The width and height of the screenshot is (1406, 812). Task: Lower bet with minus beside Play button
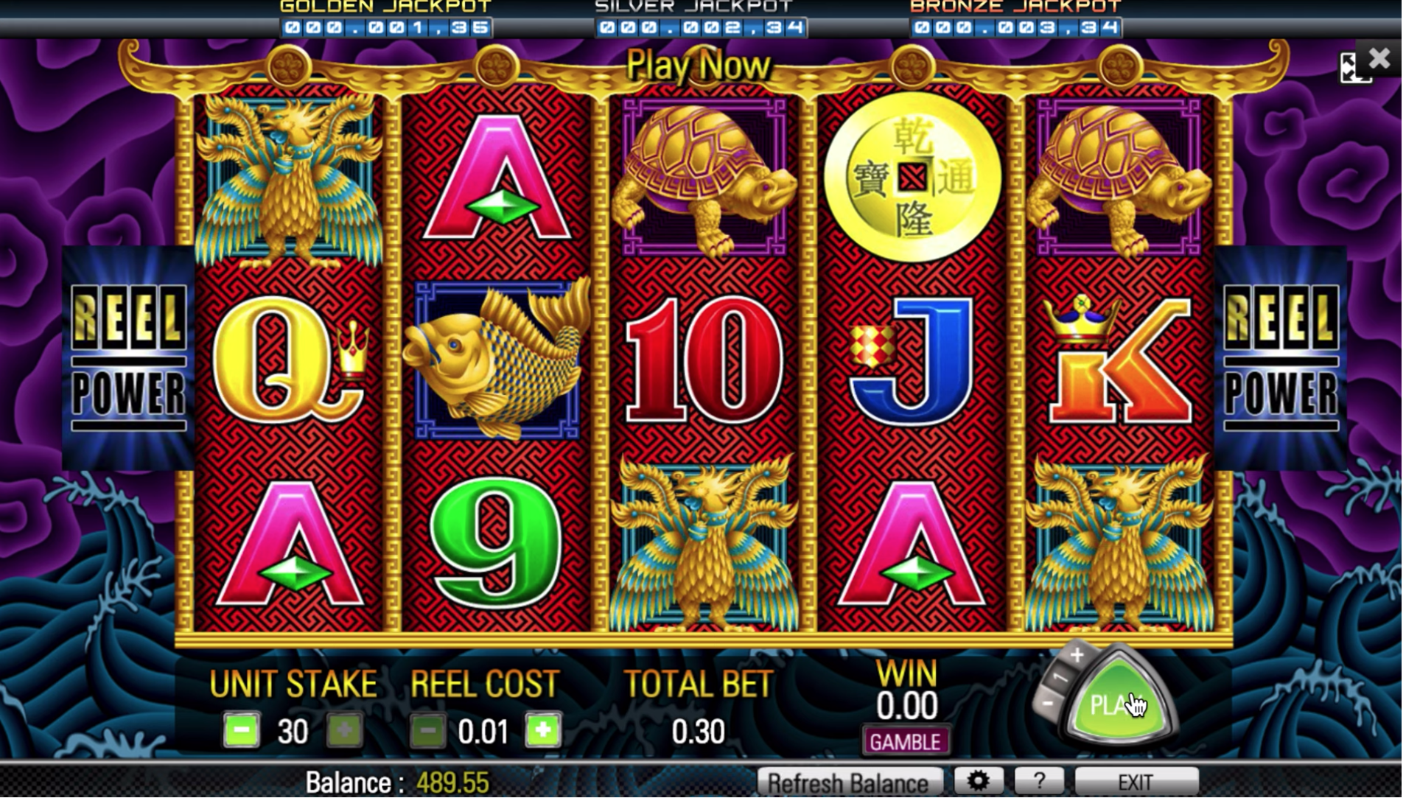(x=1047, y=704)
